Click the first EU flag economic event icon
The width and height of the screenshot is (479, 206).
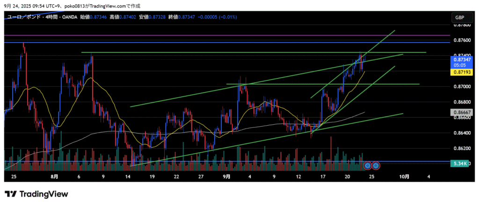point(368,165)
